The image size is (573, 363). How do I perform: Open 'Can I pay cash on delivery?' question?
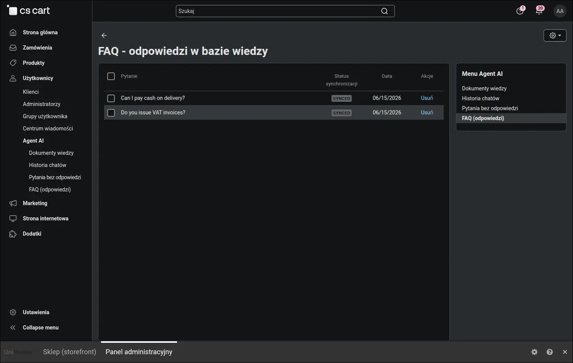coord(153,98)
